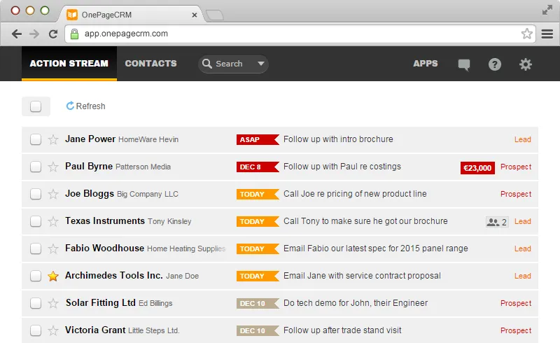Click the OnePageCRM tab favicon
This screenshot has width=560, height=343.
[72, 15]
